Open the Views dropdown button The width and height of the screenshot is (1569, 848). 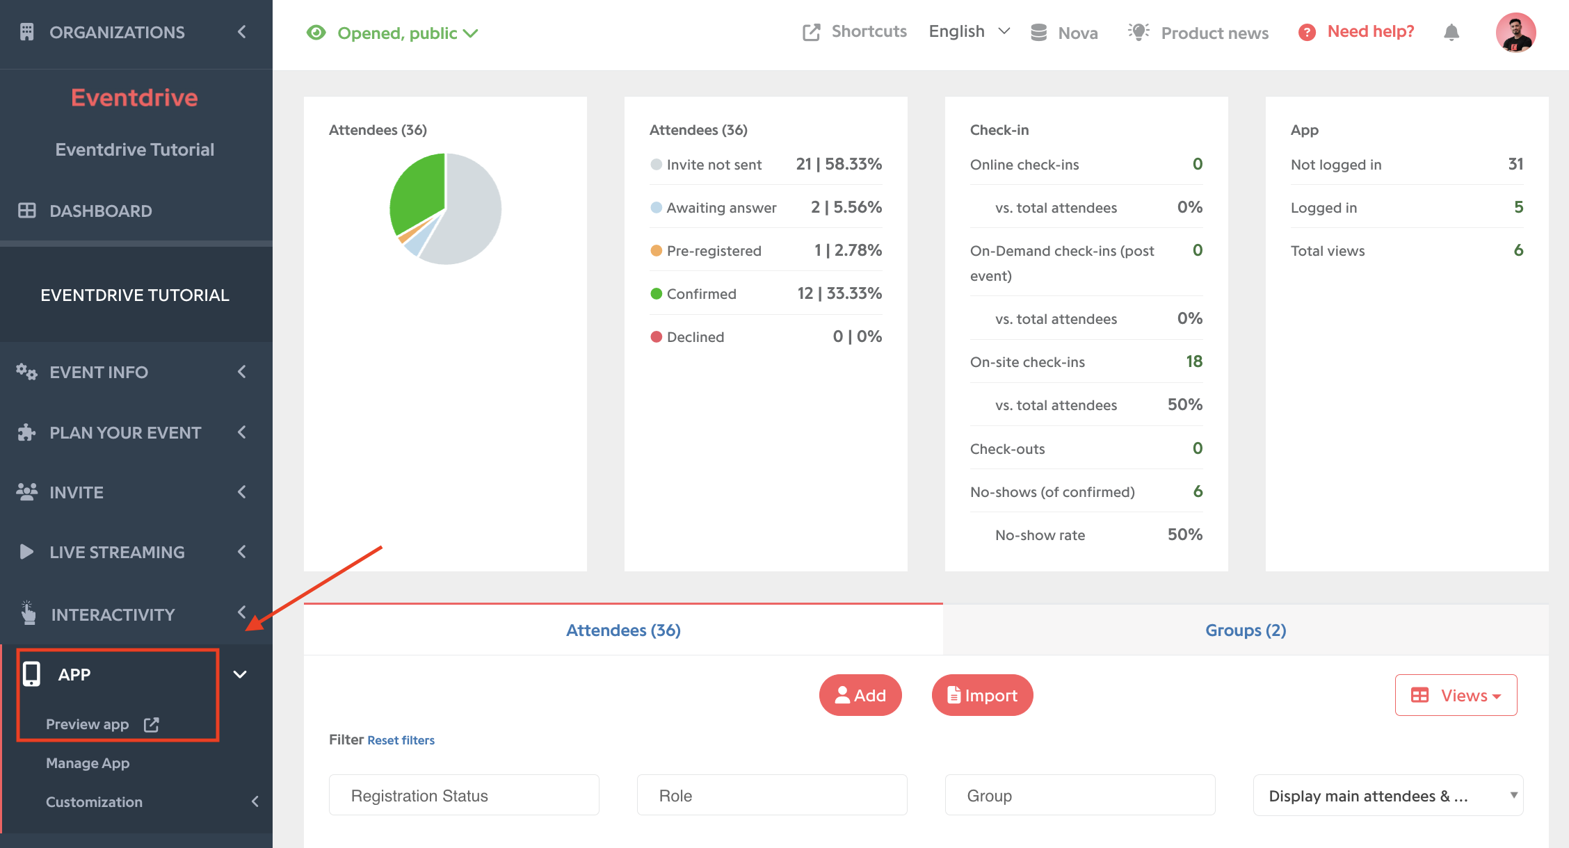(1456, 695)
